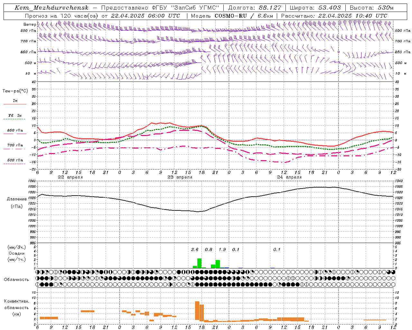Click the Долгота: 88.127 value
This screenshot has height=330, width=412.
tap(255, 8)
